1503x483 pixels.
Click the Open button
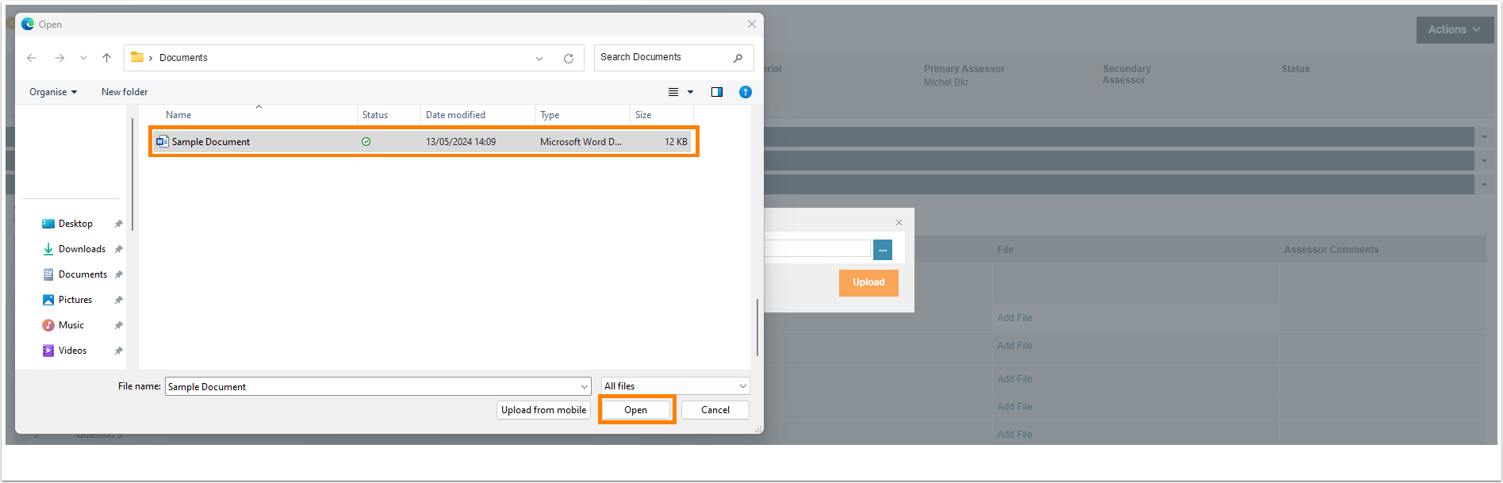coord(636,410)
